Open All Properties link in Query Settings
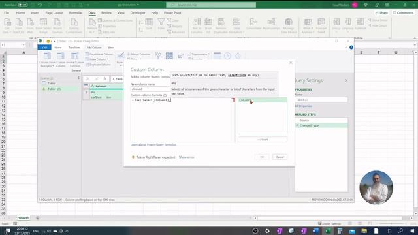Image resolution: width=418 pixels, height=235 pixels. (x=303, y=106)
